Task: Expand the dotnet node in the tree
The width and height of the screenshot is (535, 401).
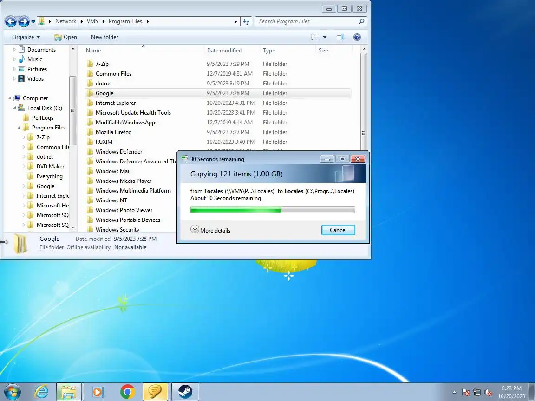Action: [x=24, y=157]
